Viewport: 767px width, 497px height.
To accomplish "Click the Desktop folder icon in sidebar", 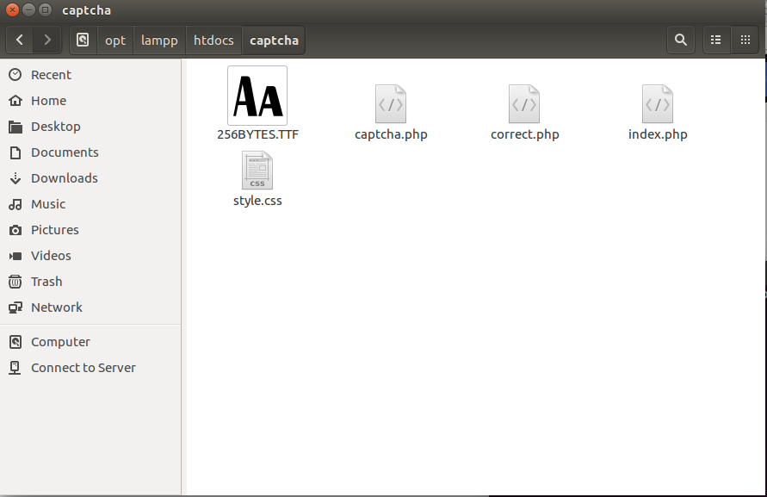I will (x=15, y=127).
